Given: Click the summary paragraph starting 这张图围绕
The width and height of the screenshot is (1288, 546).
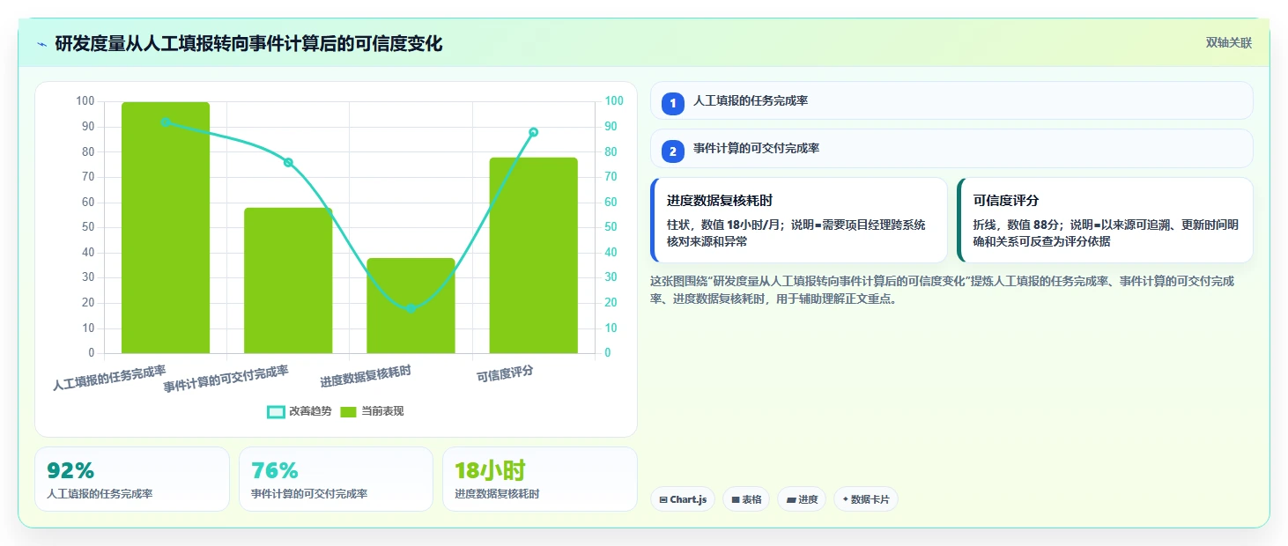Looking at the screenshot, I should (943, 290).
